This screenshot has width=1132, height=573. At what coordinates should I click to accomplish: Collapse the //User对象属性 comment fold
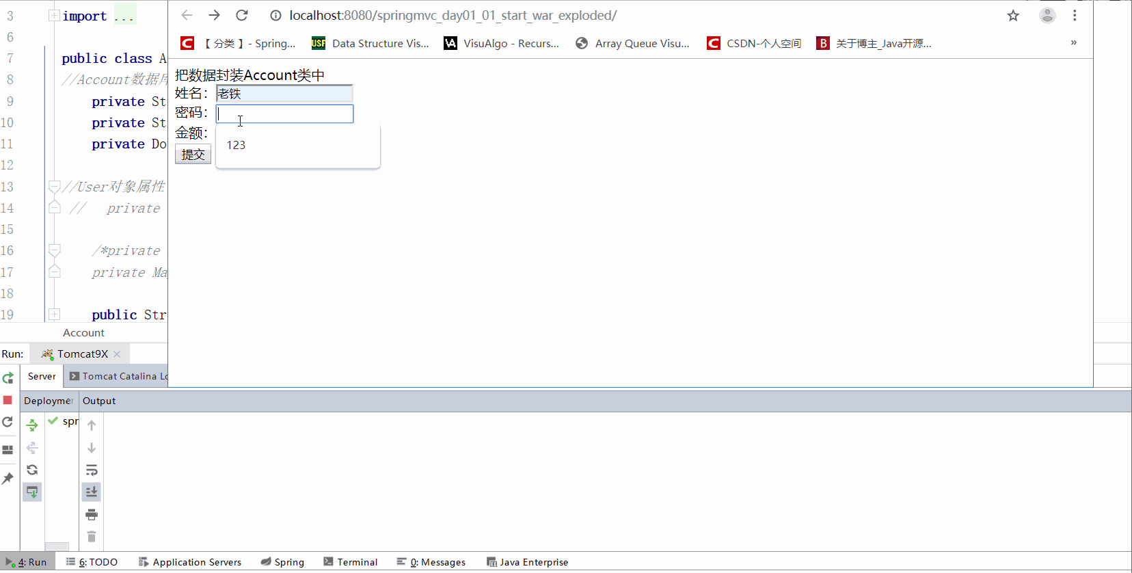click(54, 186)
